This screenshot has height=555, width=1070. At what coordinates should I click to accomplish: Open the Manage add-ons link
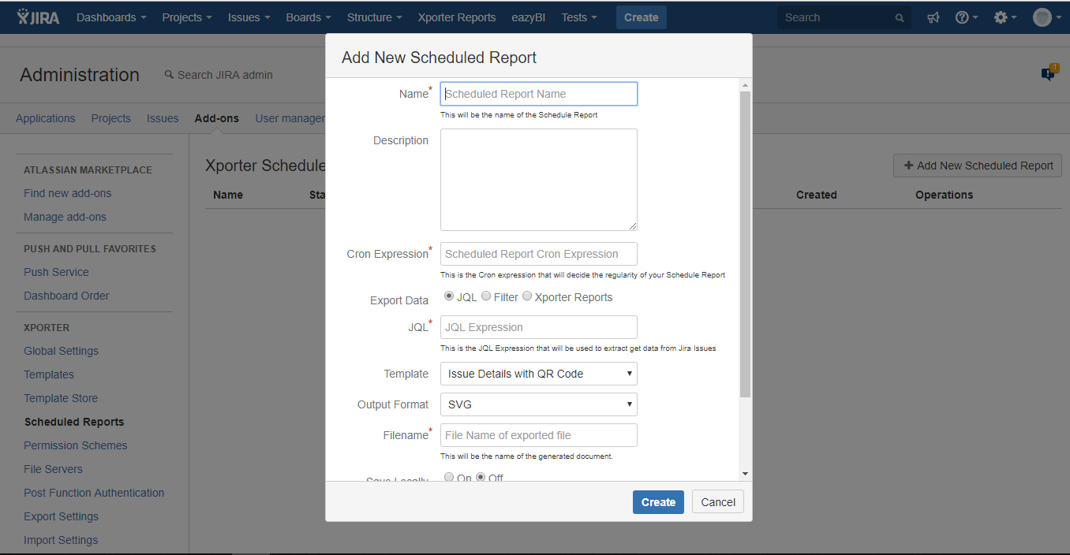click(65, 217)
